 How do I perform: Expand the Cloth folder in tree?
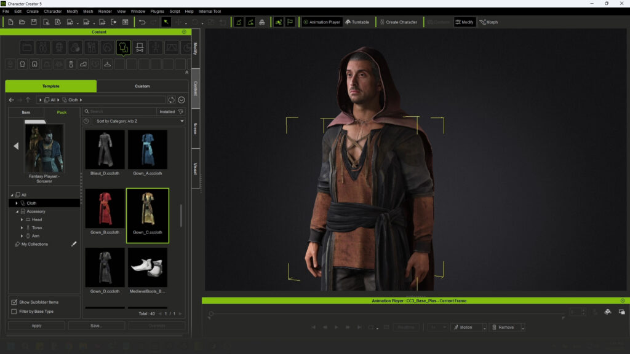click(x=17, y=203)
